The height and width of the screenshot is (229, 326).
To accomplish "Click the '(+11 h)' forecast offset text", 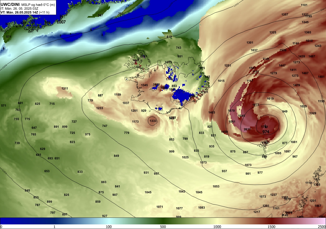I will [x=44, y=12].
